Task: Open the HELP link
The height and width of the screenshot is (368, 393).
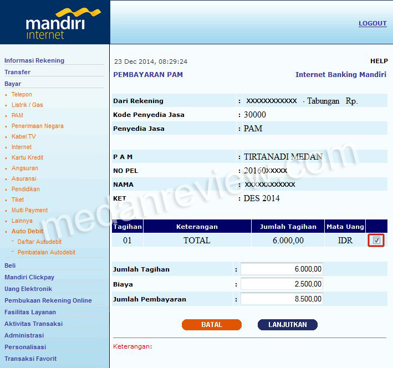Action: 379,61
